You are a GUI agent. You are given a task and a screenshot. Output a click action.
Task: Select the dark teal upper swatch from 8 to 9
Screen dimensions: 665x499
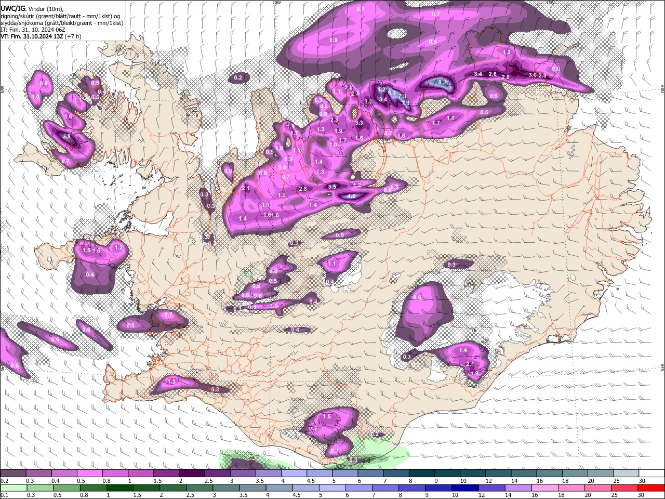(x=421, y=474)
